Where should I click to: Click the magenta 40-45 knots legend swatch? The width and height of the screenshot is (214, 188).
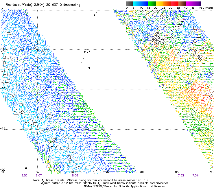(x=190, y=3)
